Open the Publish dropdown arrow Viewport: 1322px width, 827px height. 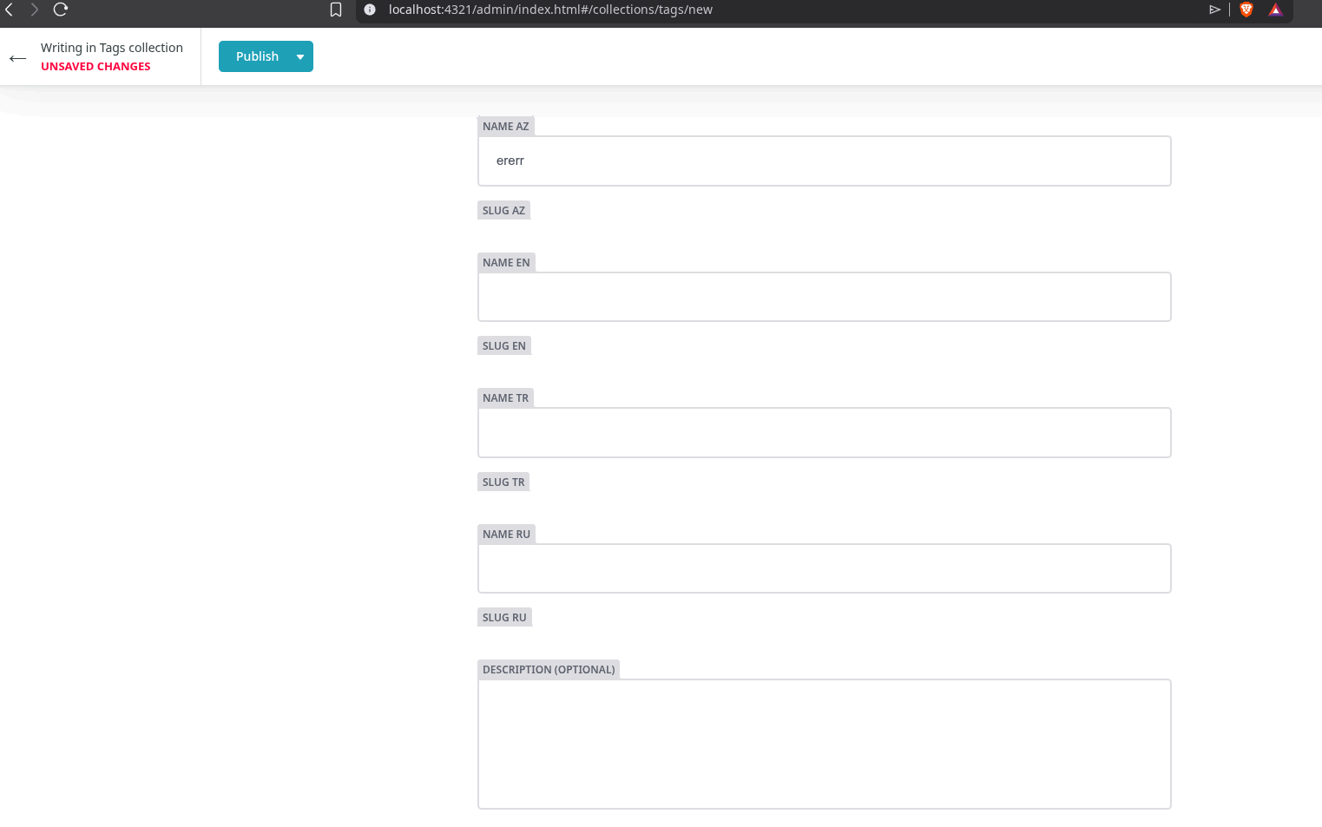click(300, 56)
